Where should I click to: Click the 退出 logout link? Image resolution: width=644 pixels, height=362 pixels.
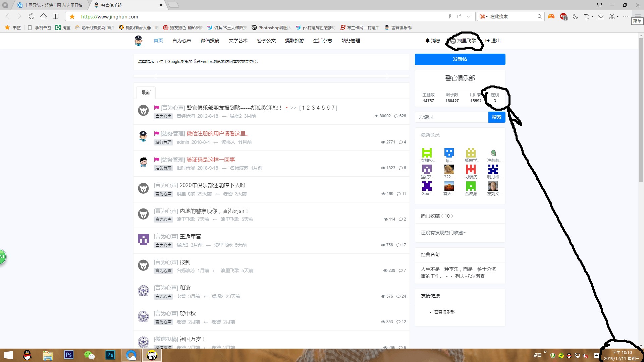(493, 41)
